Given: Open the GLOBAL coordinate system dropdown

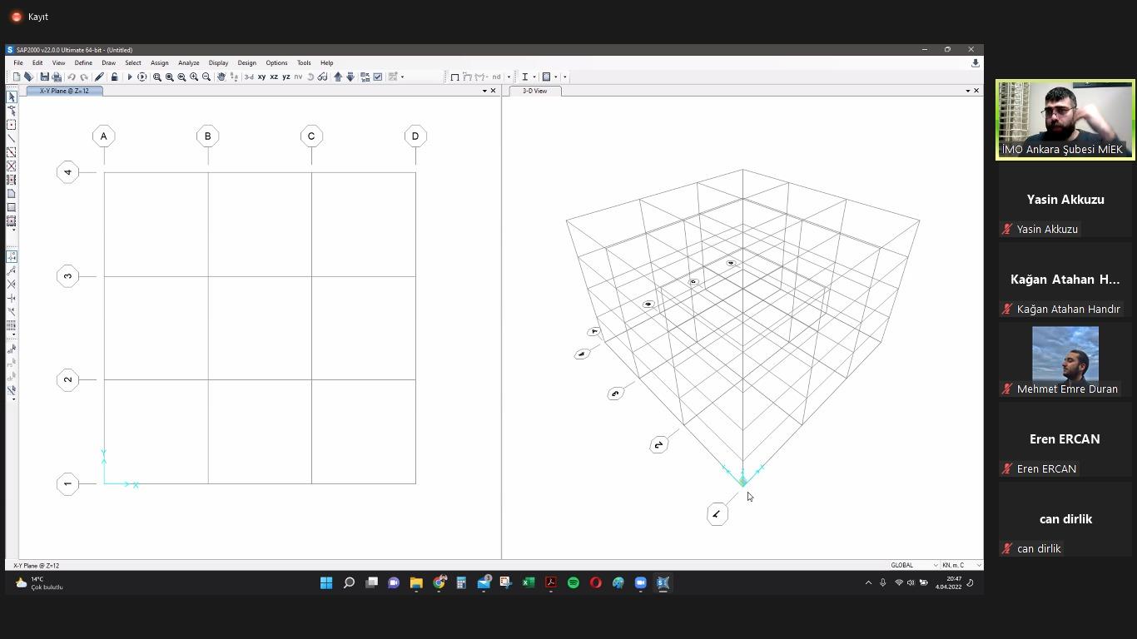Looking at the screenshot, I should point(914,565).
